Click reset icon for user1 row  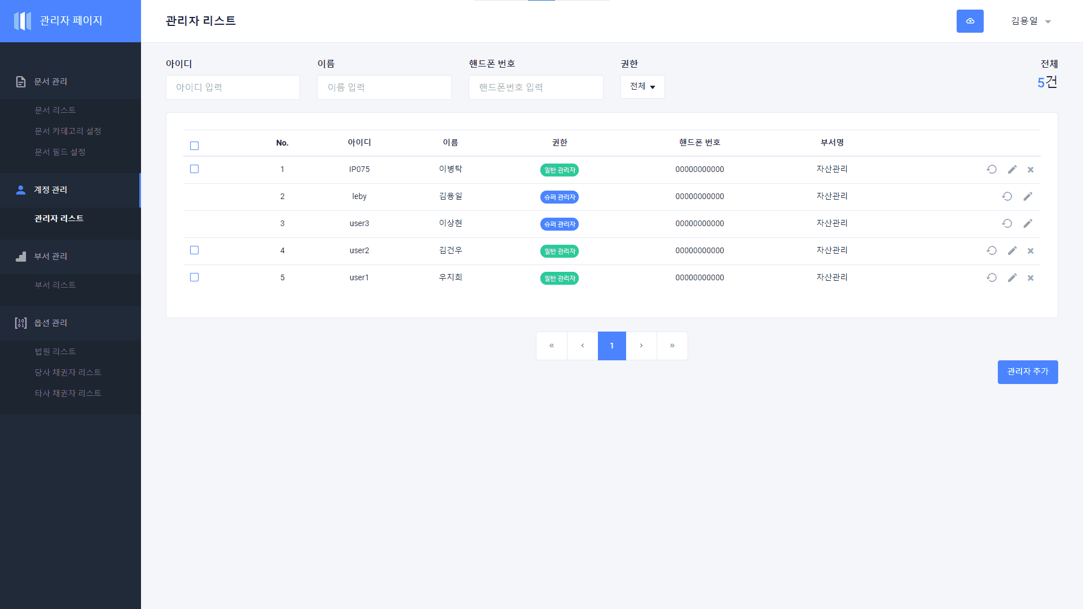[992, 277]
